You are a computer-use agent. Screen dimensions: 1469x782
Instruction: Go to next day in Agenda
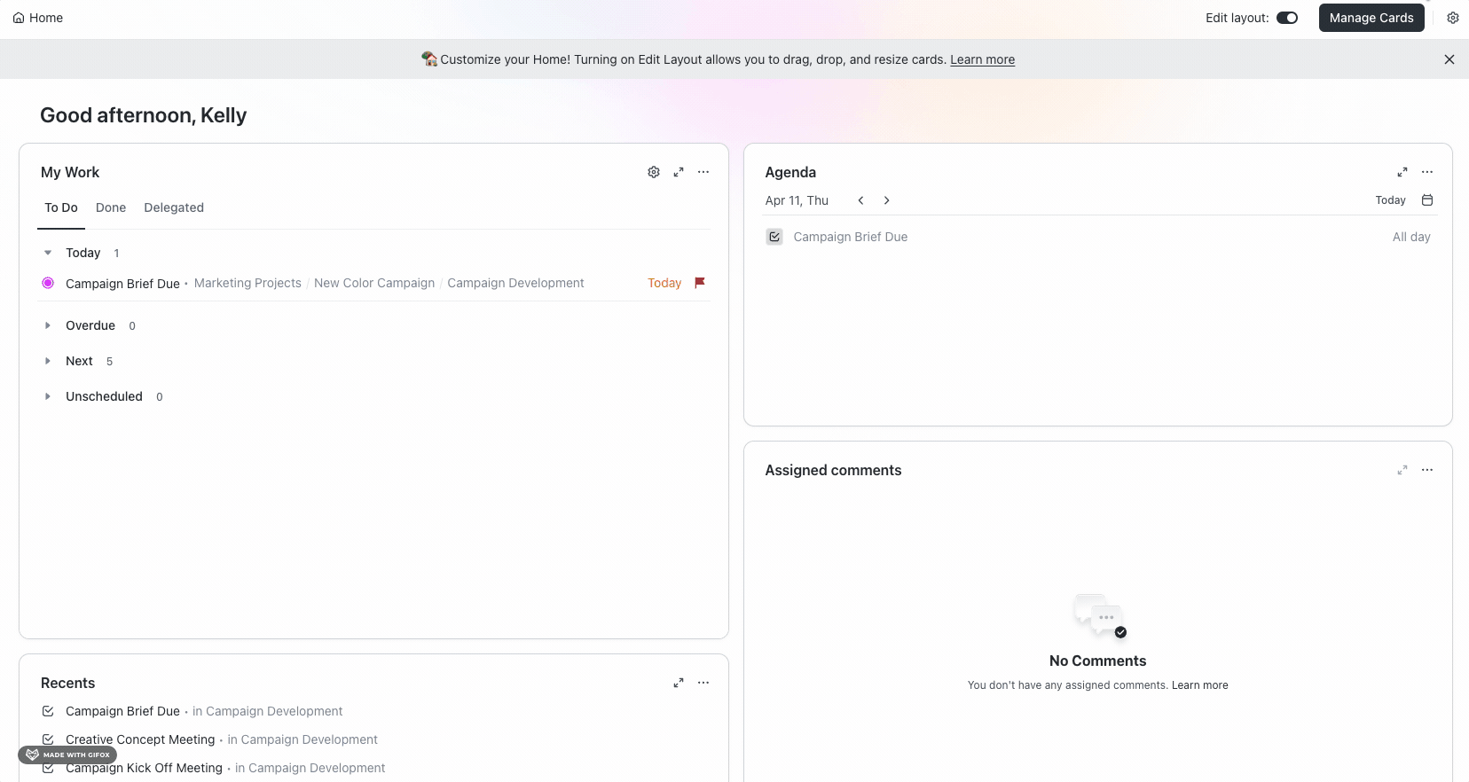tap(886, 200)
